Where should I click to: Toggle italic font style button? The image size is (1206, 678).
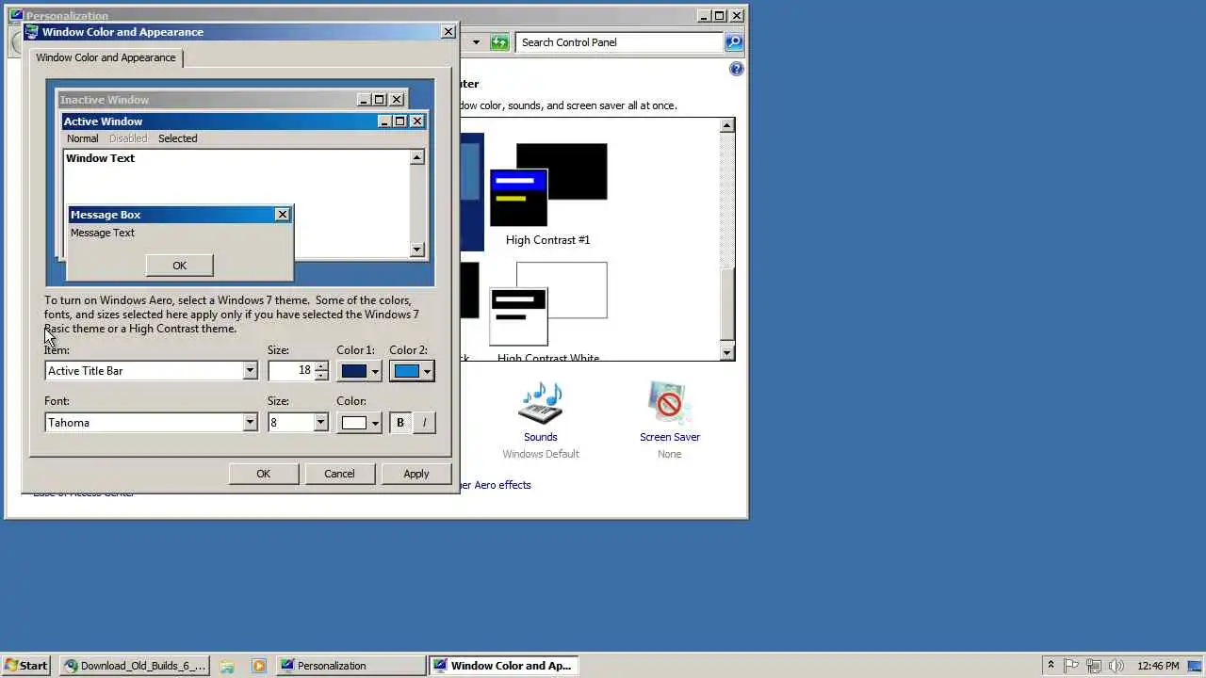tap(424, 423)
